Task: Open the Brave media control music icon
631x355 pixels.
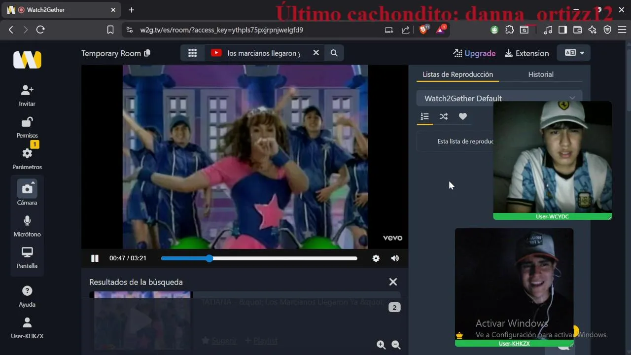Action: (548, 30)
